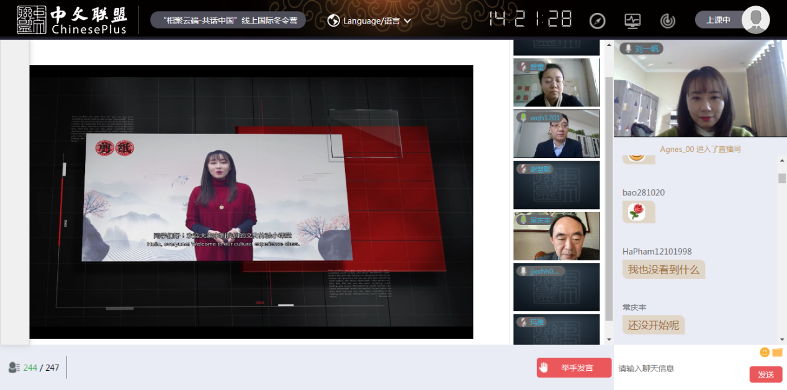Click the radar signal icon
This screenshot has width=787, height=390.
coord(668,20)
